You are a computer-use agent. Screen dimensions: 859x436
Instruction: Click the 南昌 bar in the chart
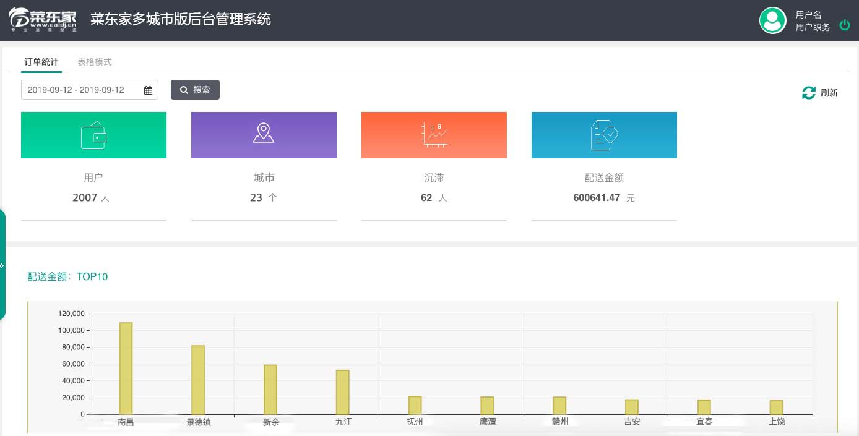pyautogui.click(x=126, y=369)
